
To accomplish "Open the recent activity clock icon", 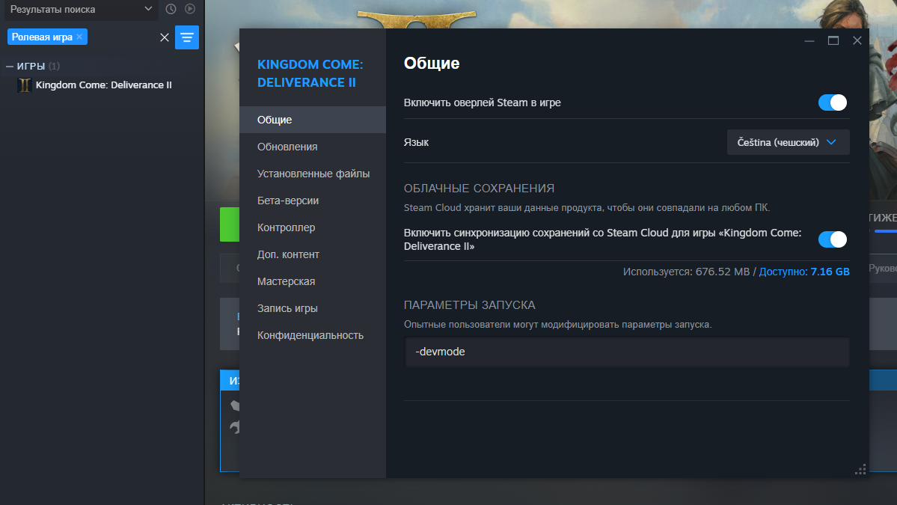I will tap(171, 9).
